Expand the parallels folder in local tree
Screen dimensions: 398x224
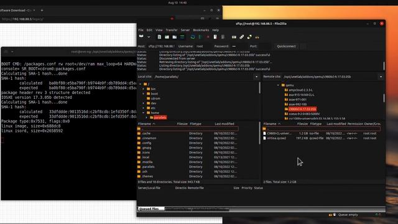(147, 118)
